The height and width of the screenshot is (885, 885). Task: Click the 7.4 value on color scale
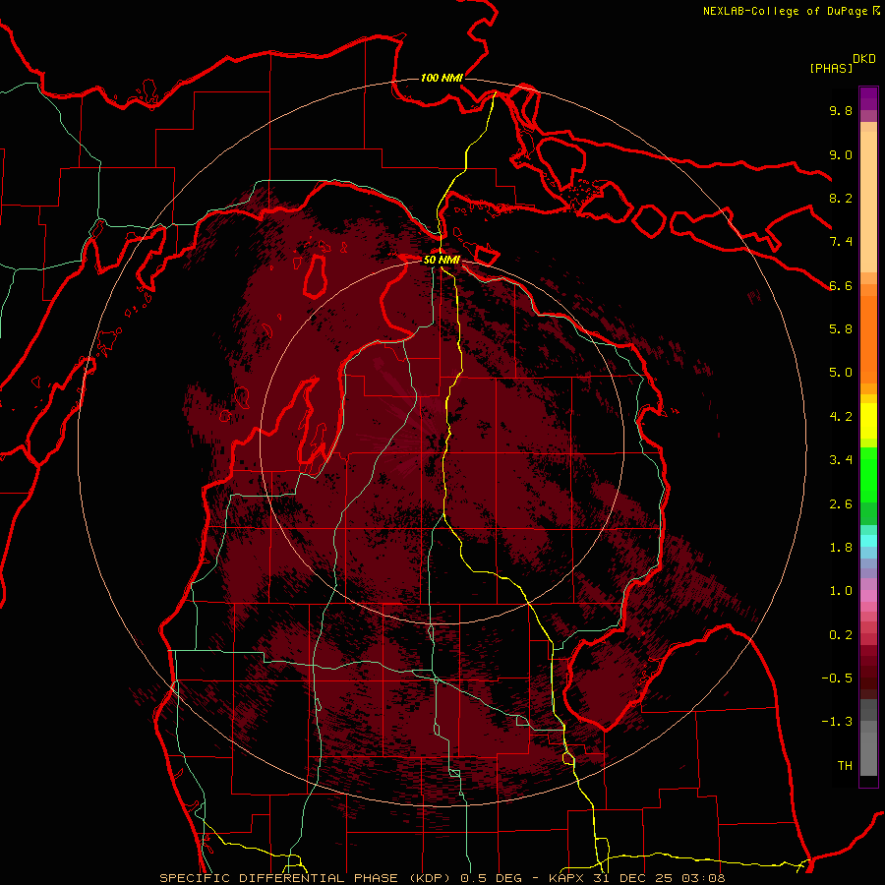841,242
